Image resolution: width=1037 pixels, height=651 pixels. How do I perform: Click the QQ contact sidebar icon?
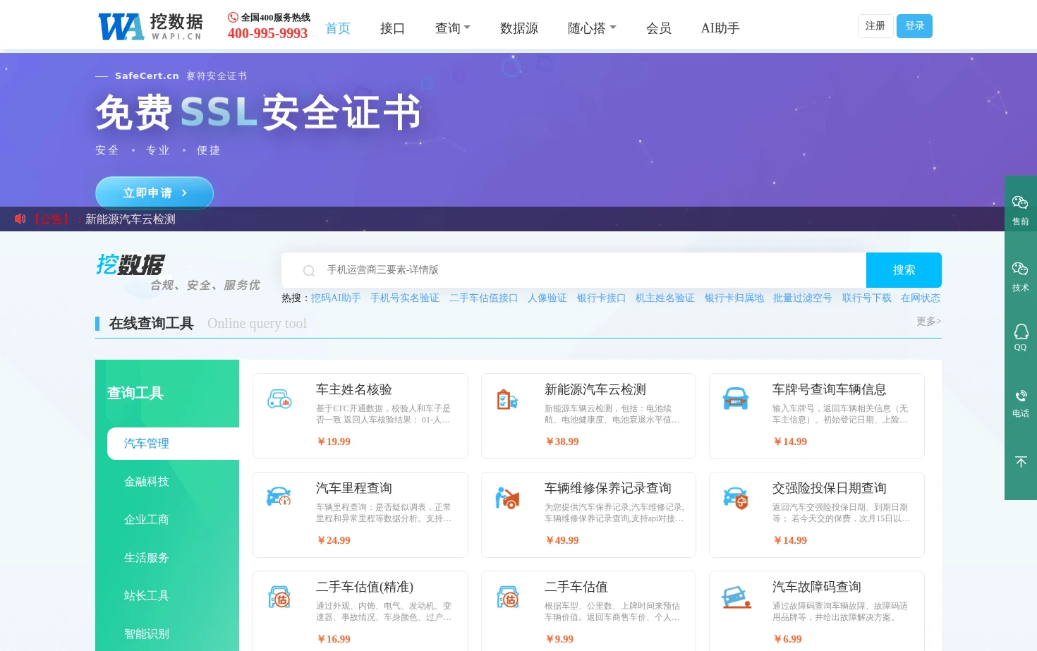(x=1021, y=331)
